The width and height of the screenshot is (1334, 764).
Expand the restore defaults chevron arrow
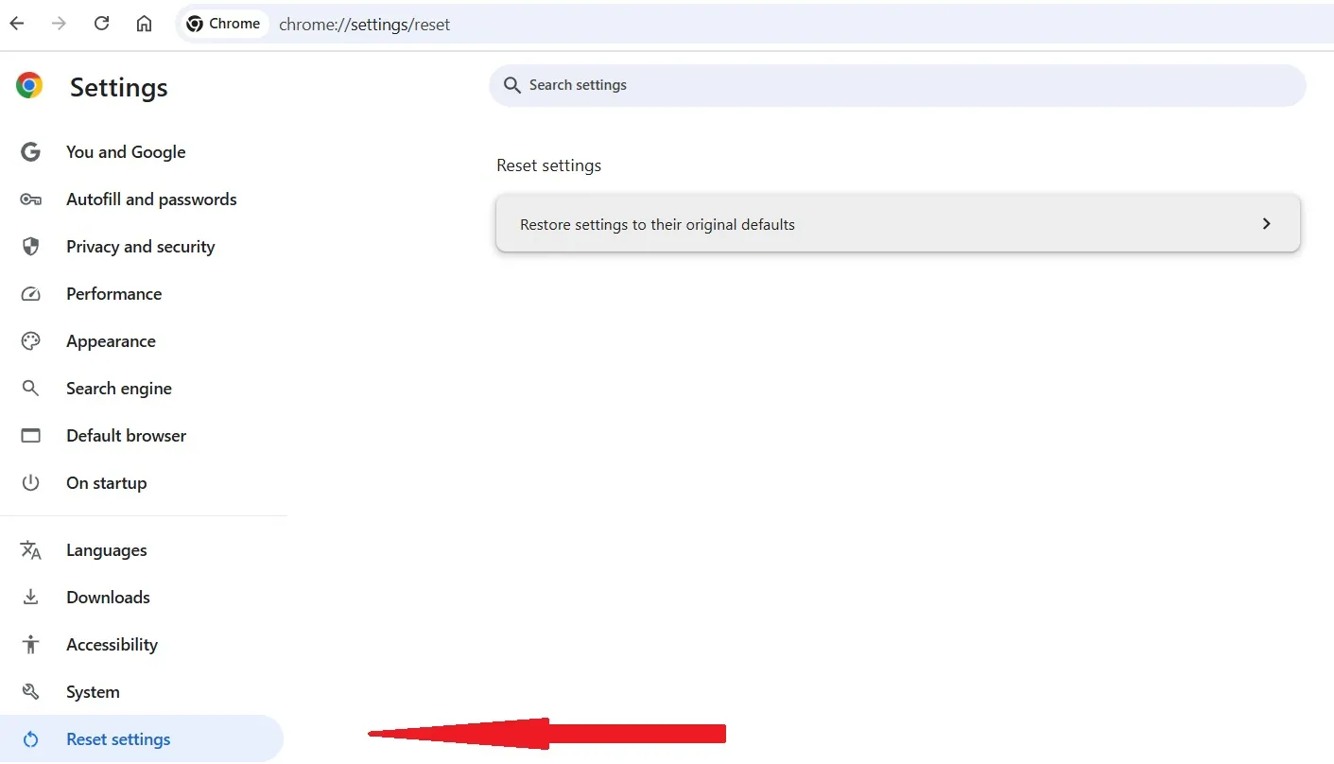tap(1267, 224)
